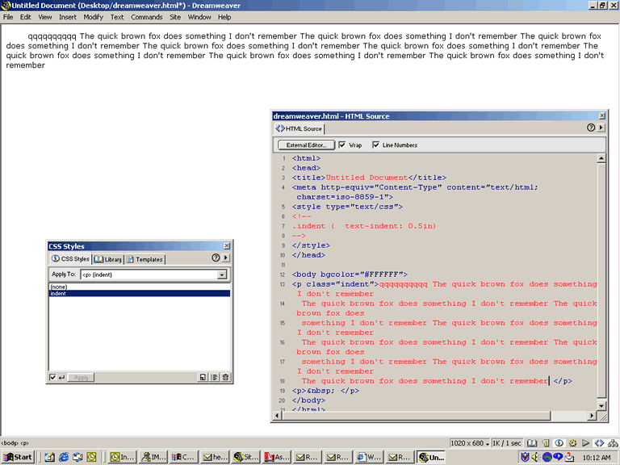
Task: Open the Text menu
Action: point(116,17)
